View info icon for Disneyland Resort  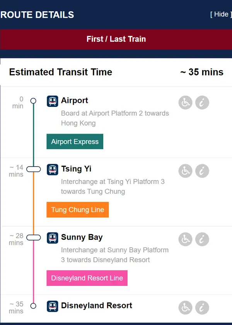[202, 308]
